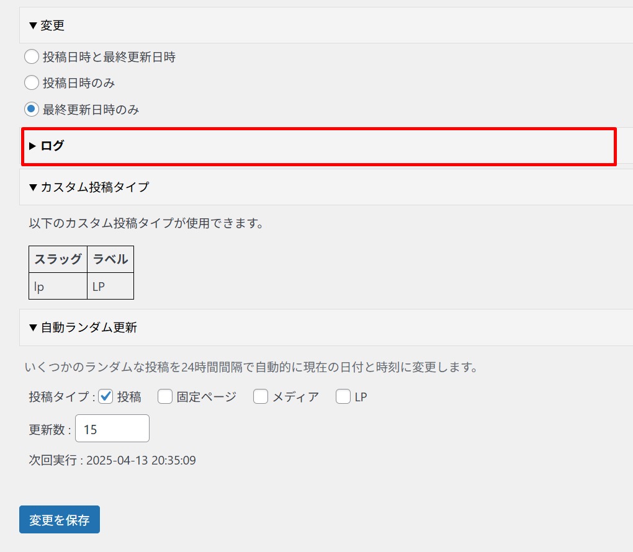Enable the 固定ページ checkbox
Viewport: 633px width, 552px height.
164,397
